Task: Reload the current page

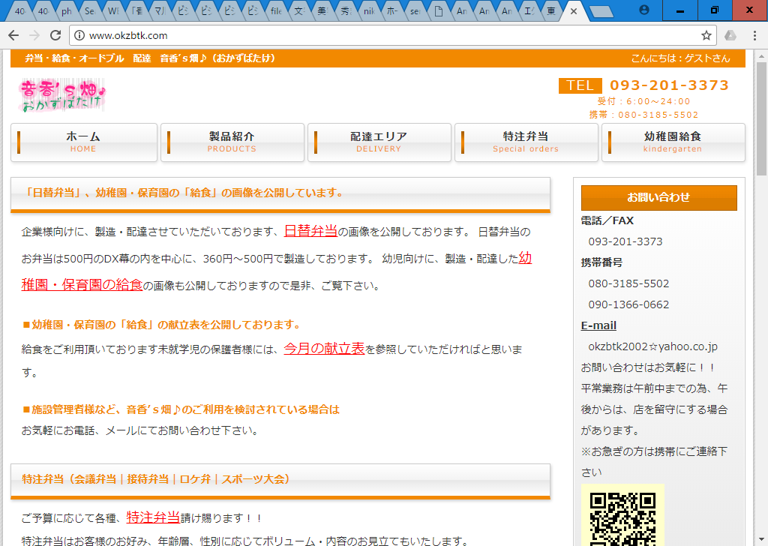Action: (x=55, y=35)
